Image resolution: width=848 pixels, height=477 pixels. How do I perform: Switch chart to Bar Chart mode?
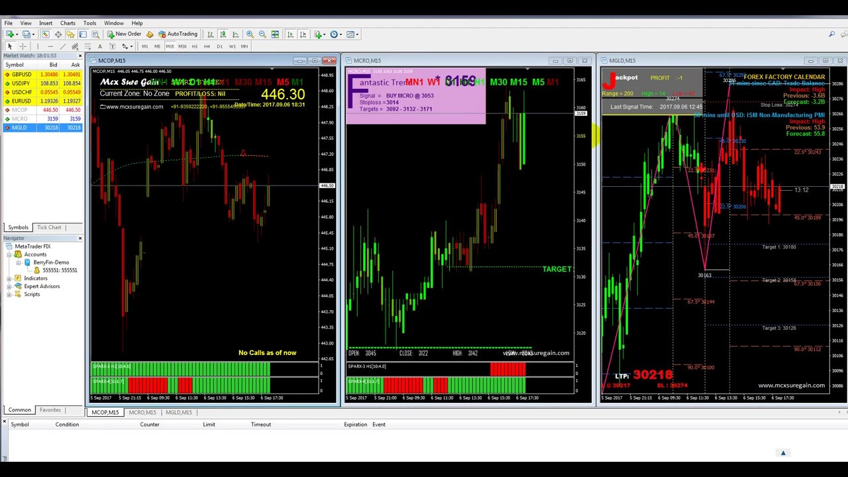[x=210, y=34]
